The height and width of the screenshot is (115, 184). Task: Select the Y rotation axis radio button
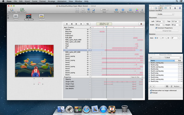click(x=161, y=38)
